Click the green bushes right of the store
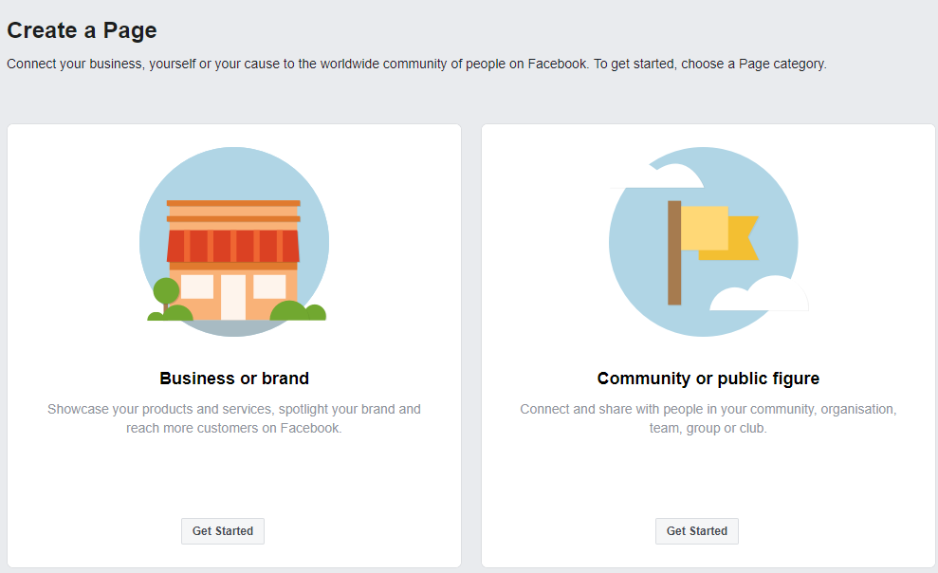Screen dimensions: 938x573 click(x=298, y=311)
